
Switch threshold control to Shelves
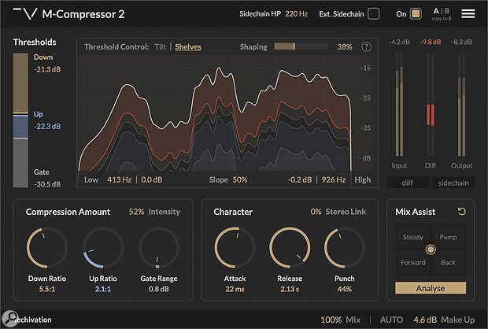pyautogui.click(x=188, y=46)
